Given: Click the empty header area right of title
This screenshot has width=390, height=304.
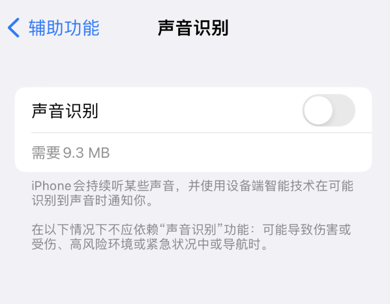Looking at the screenshot, I should point(308,28).
